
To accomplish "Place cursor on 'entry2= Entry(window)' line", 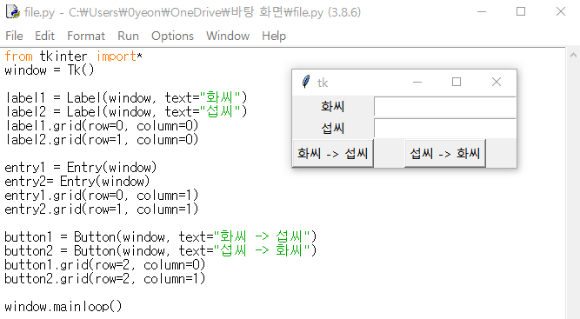I will tap(77, 181).
